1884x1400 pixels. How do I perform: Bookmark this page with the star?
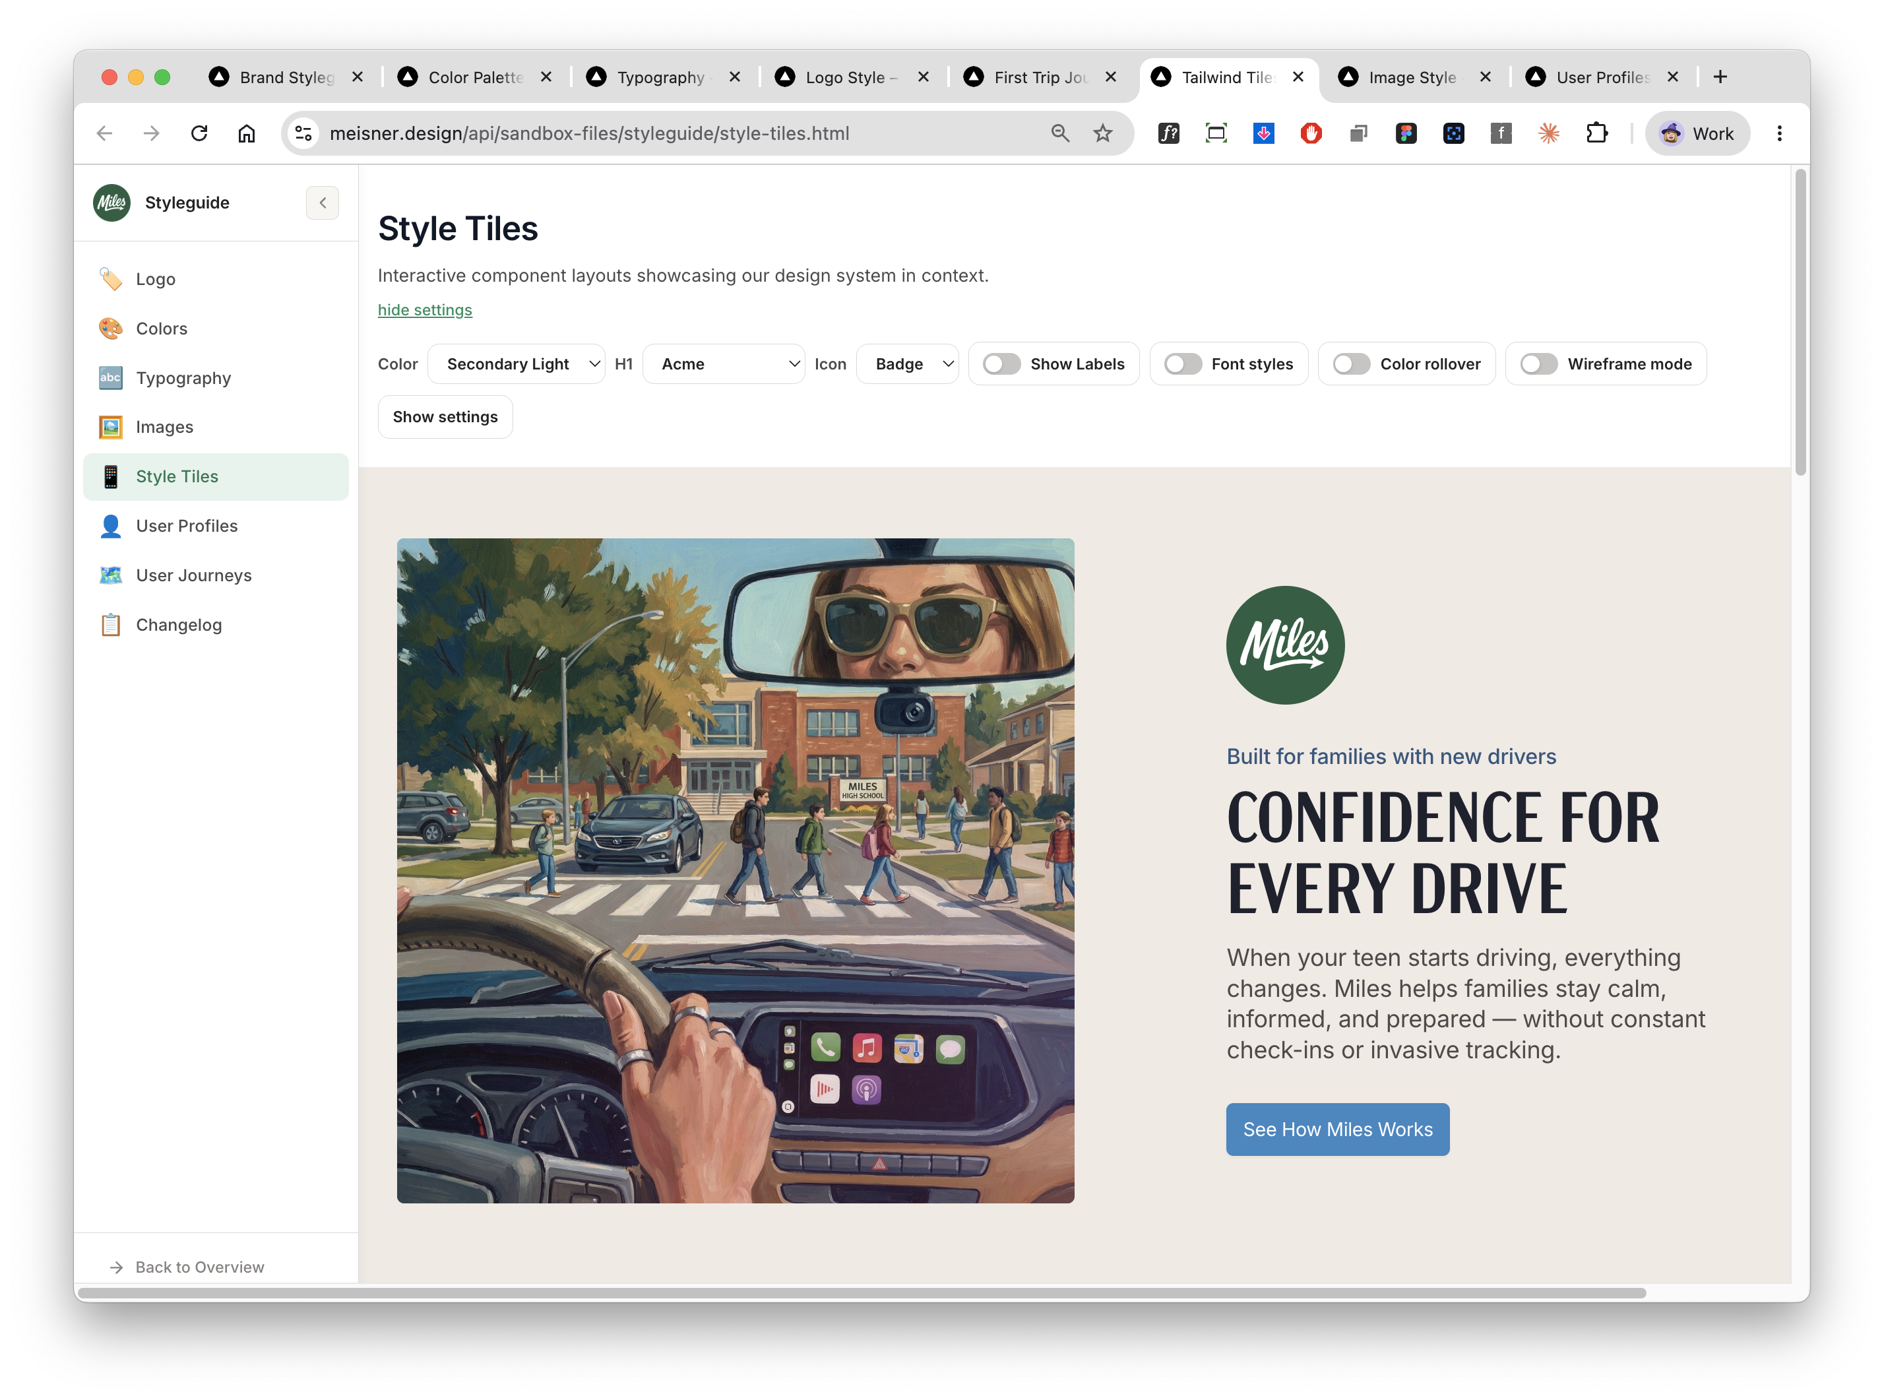pos(1102,133)
